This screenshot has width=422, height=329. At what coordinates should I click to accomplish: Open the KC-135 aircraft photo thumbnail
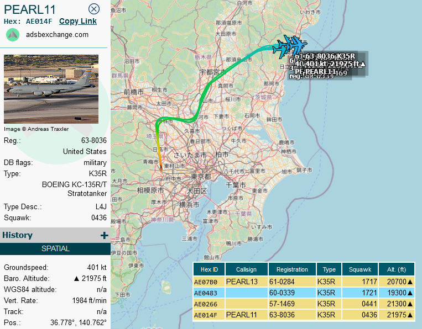click(51, 89)
